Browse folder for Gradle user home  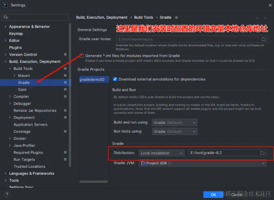264,39
